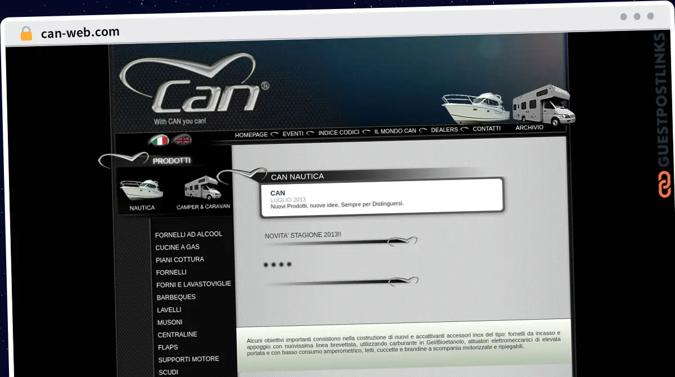The width and height of the screenshot is (675, 377).
Task: Open the Archivio menu item
Action: 529,128
